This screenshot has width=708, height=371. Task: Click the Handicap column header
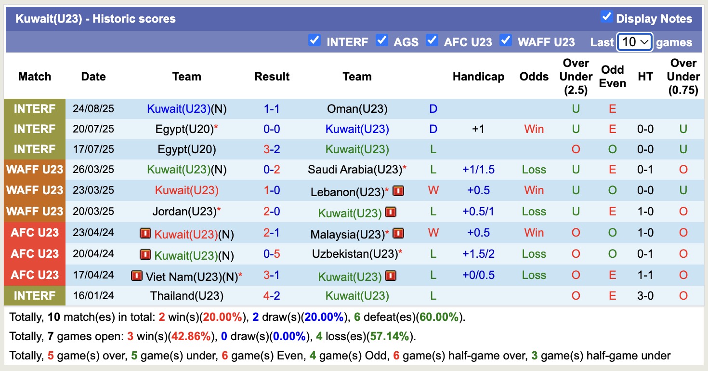click(478, 76)
